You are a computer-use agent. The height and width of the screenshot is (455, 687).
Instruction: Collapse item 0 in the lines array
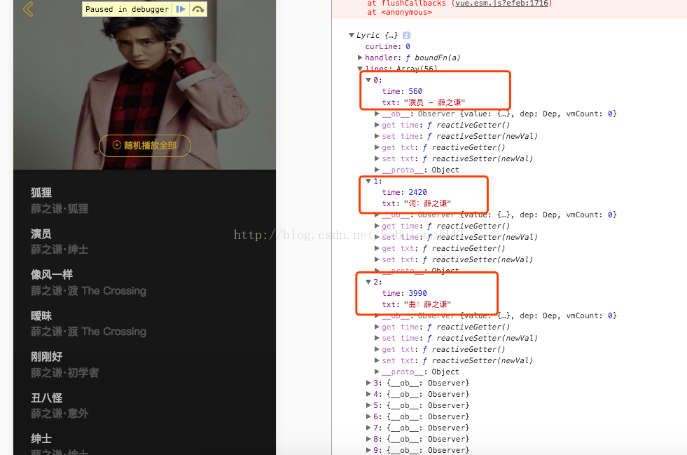tap(368, 79)
